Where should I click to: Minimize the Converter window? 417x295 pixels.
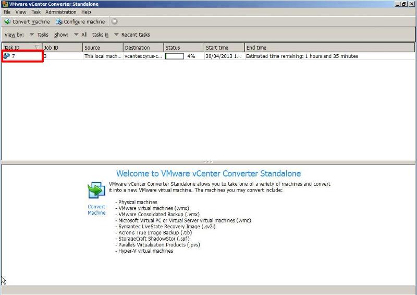tap(398, 4)
